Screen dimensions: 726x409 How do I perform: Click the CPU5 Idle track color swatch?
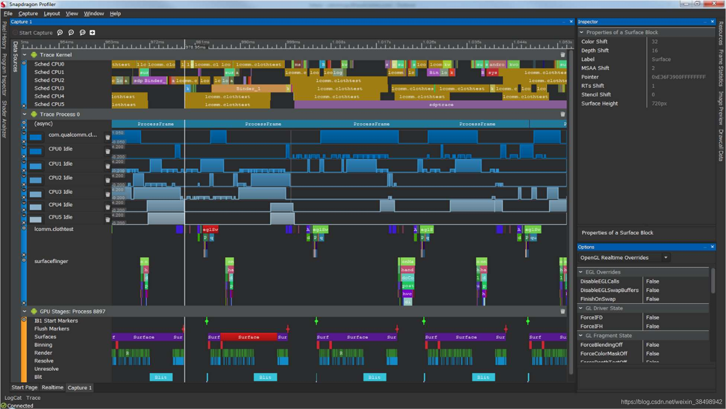36,220
